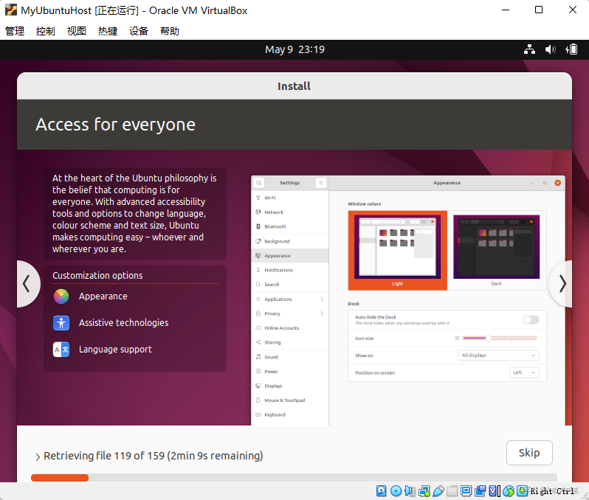Click the volume speaker icon in top bar
This screenshot has width=589, height=500.
click(551, 49)
